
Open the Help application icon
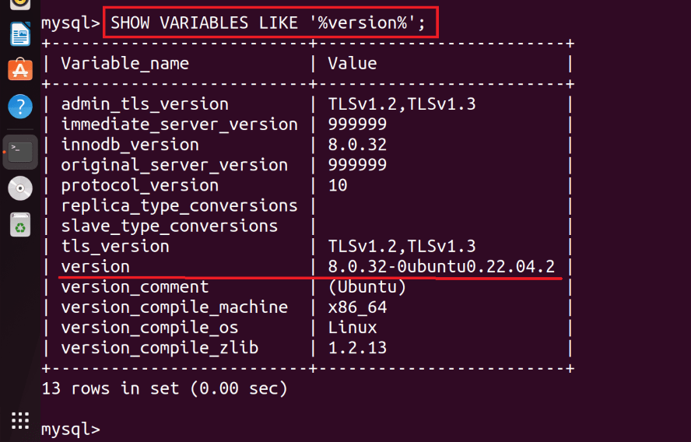[x=20, y=107]
